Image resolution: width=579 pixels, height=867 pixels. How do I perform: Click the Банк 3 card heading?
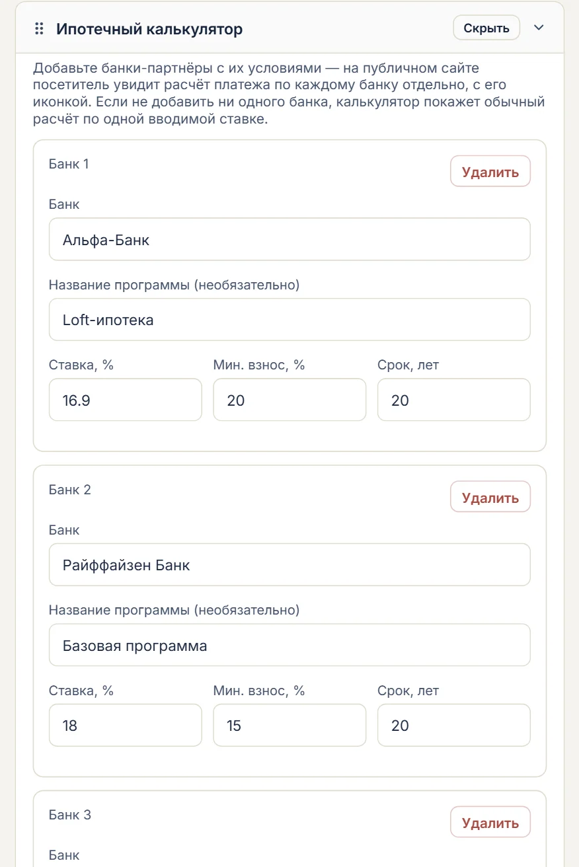point(70,815)
